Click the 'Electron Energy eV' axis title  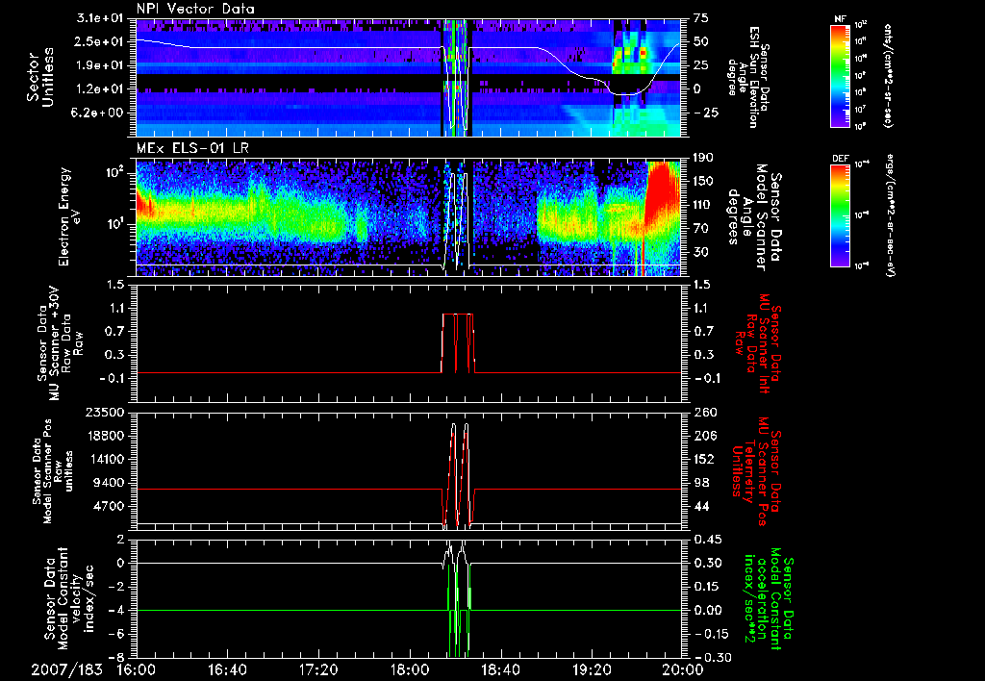pyautogui.click(x=70, y=216)
